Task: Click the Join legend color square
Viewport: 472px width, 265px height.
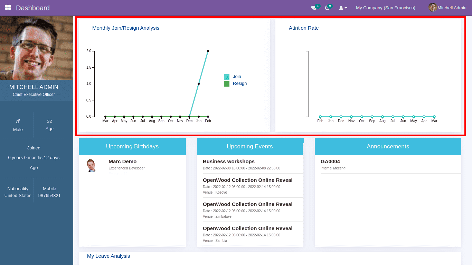Action: click(227, 77)
